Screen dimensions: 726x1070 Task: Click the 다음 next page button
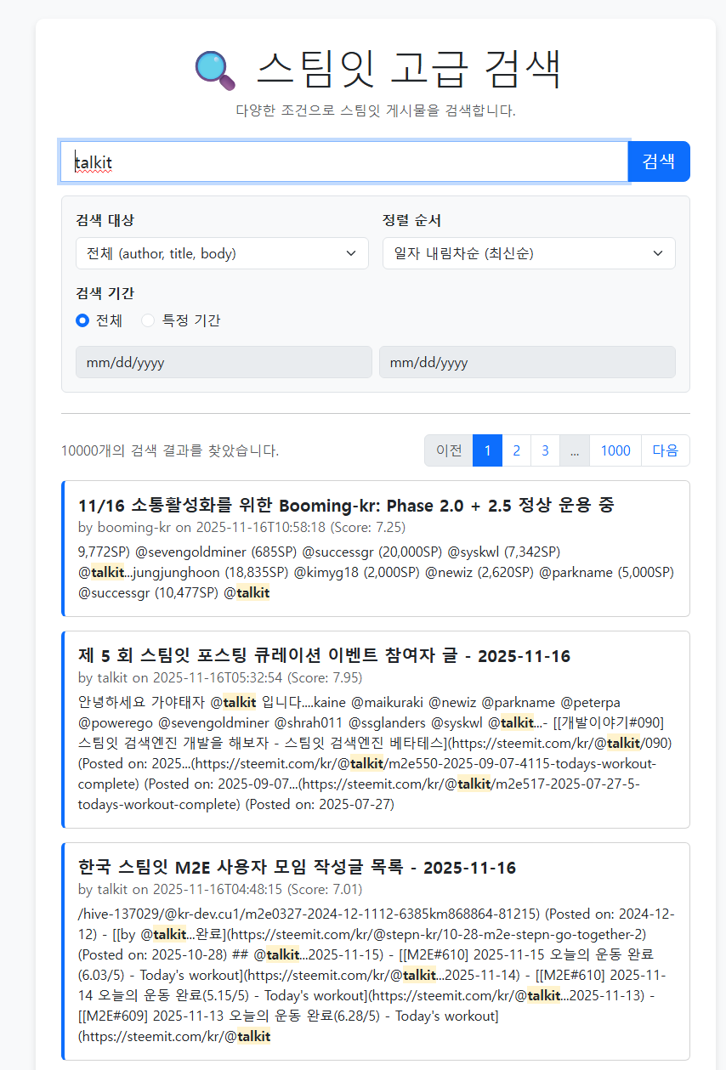coord(666,450)
